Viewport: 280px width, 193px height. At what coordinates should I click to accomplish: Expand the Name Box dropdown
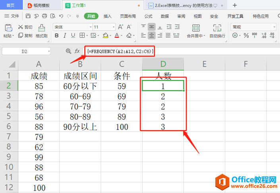pos(49,52)
